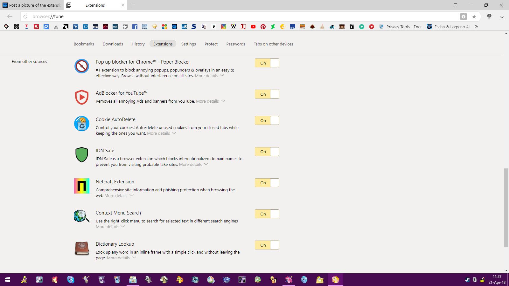Open the Windows Start menu

click(8, 280)
